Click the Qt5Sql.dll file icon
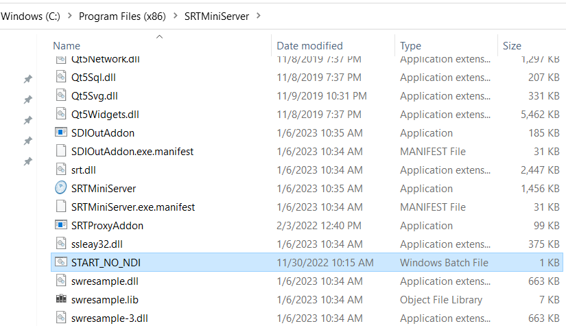 tap(61, 77)
